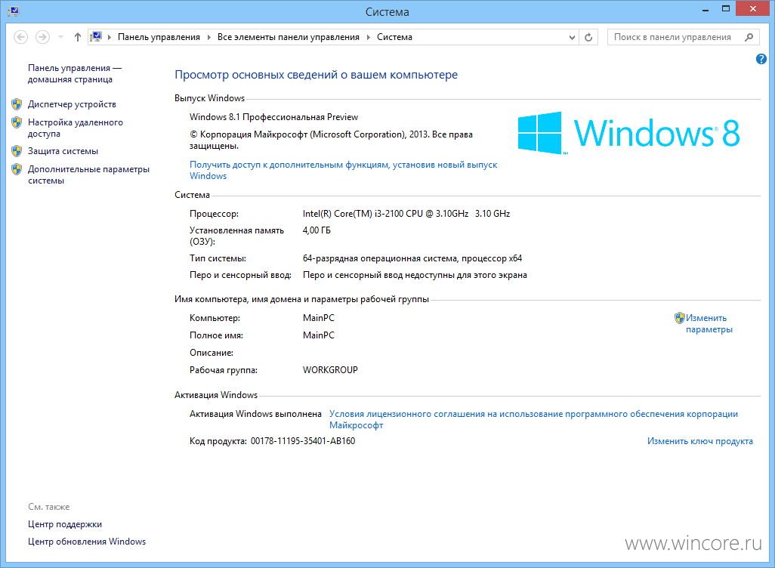This screenshot has width=775, height=568.
Task: Open the Microsoft license terms link
Action: coord(533,419)
